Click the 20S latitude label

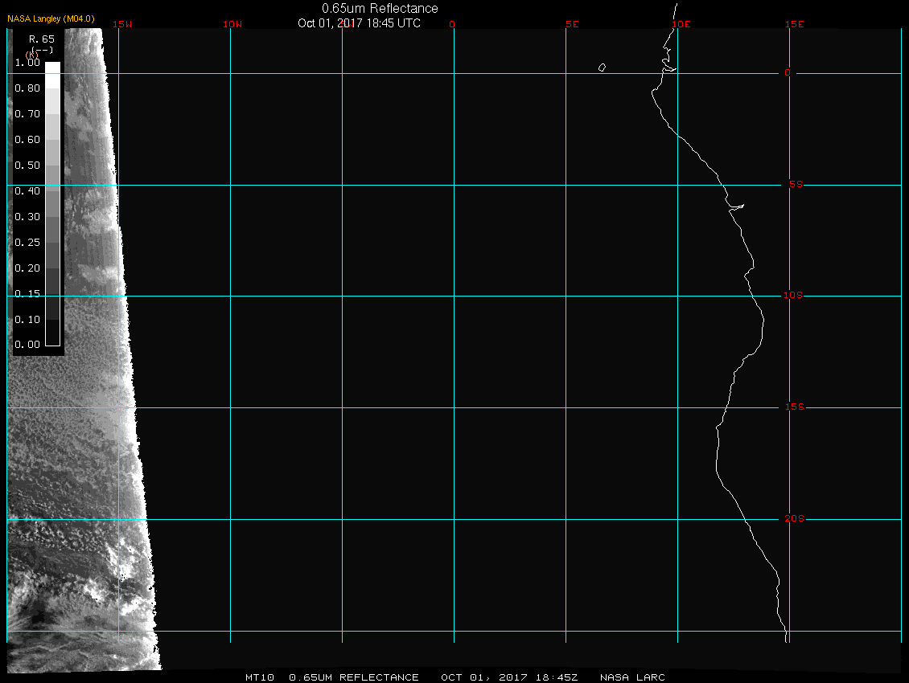[x=792, y=519]
